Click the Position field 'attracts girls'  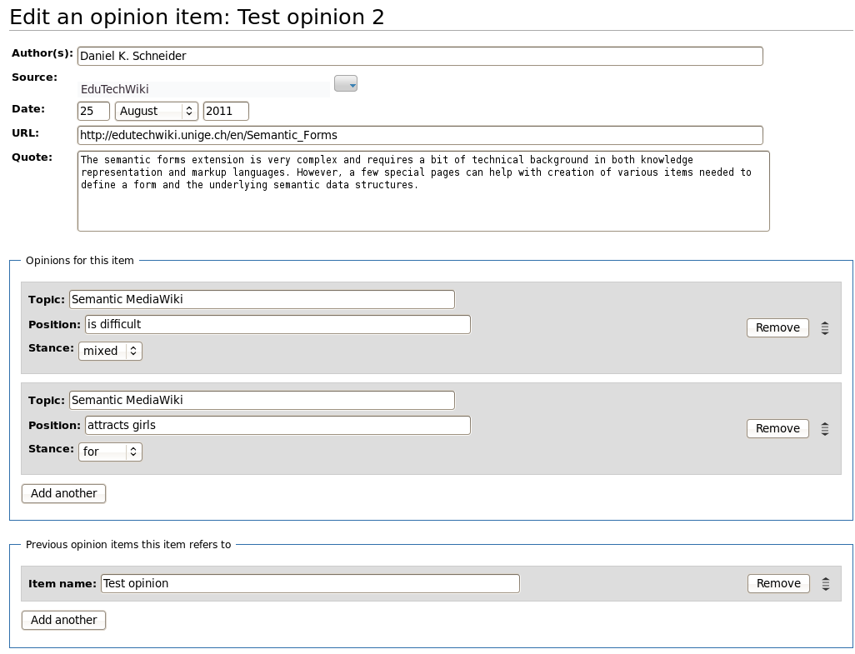[x=277, y=425]
